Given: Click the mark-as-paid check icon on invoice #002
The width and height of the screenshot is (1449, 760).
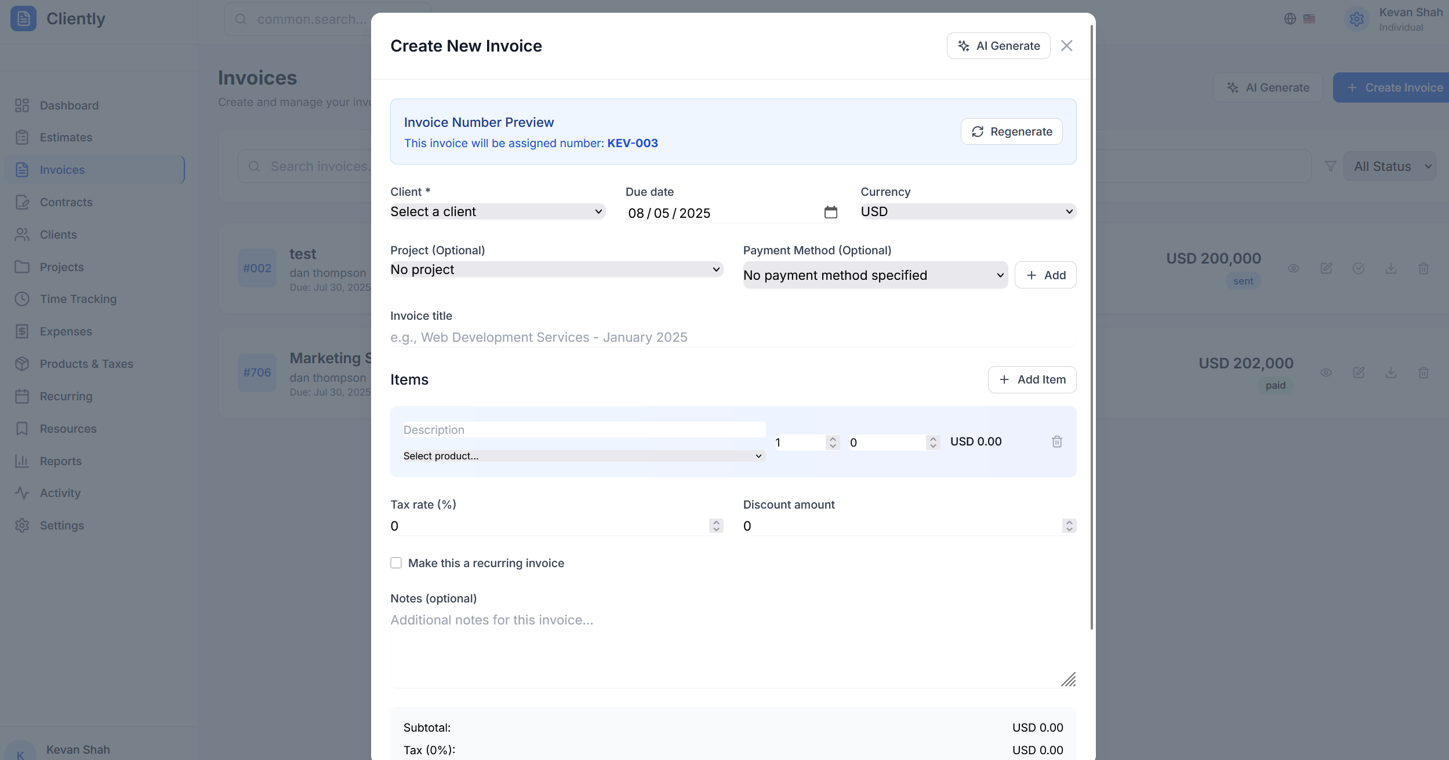Looking at the screenshot, I should point(1358,268).
